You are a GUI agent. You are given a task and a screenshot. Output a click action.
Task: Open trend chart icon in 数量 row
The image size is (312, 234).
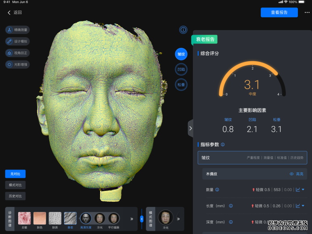(x=298, y=190)
